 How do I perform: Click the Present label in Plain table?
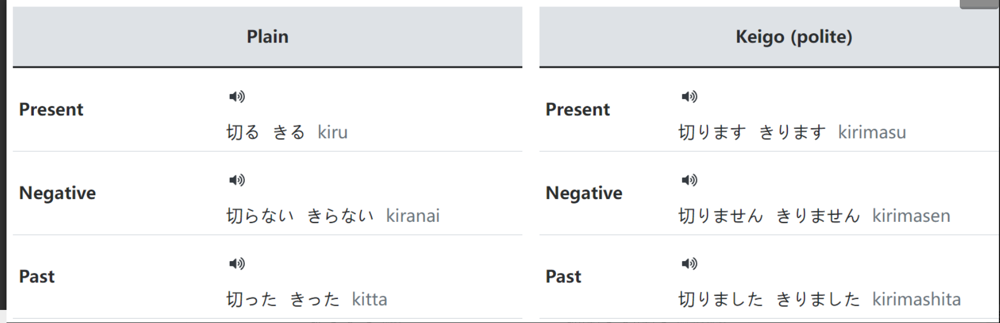pyautogui.click(x=51, y=109)
